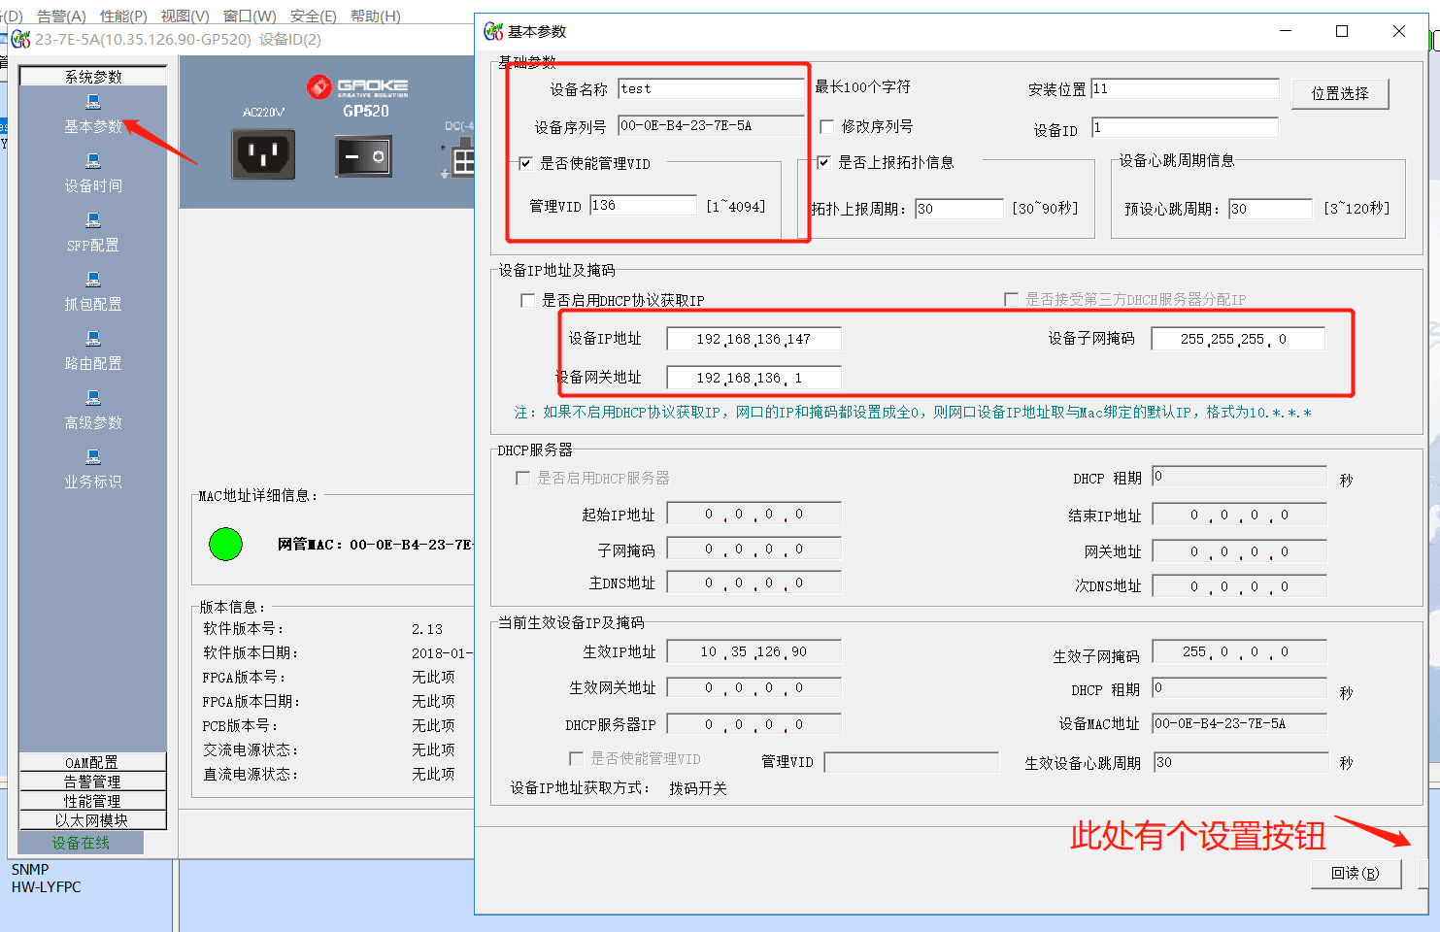
Task: Click the 预设心跳周期 input field
Action: pos(1270,209)
